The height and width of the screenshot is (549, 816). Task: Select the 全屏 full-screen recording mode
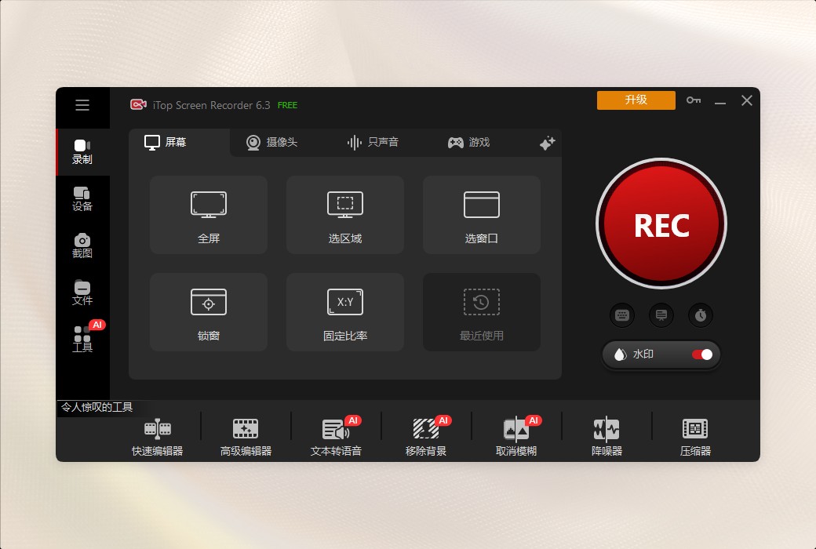click(208, 214)
